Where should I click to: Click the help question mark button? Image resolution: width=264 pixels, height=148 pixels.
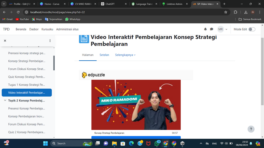pos(251,129)
